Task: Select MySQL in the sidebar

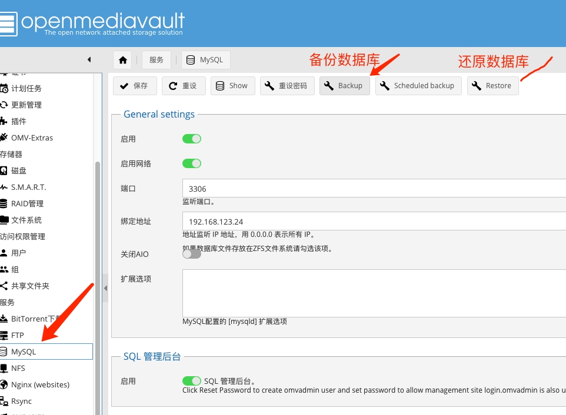Action: (x=46, y=352)
